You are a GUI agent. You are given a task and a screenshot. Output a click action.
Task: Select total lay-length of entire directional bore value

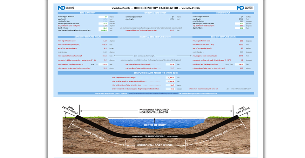171,82
